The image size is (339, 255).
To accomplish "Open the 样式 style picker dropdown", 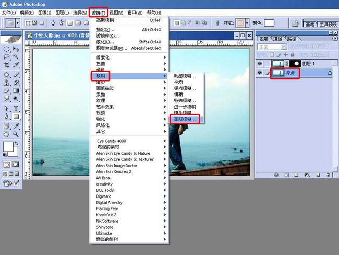I will point(247,23).
